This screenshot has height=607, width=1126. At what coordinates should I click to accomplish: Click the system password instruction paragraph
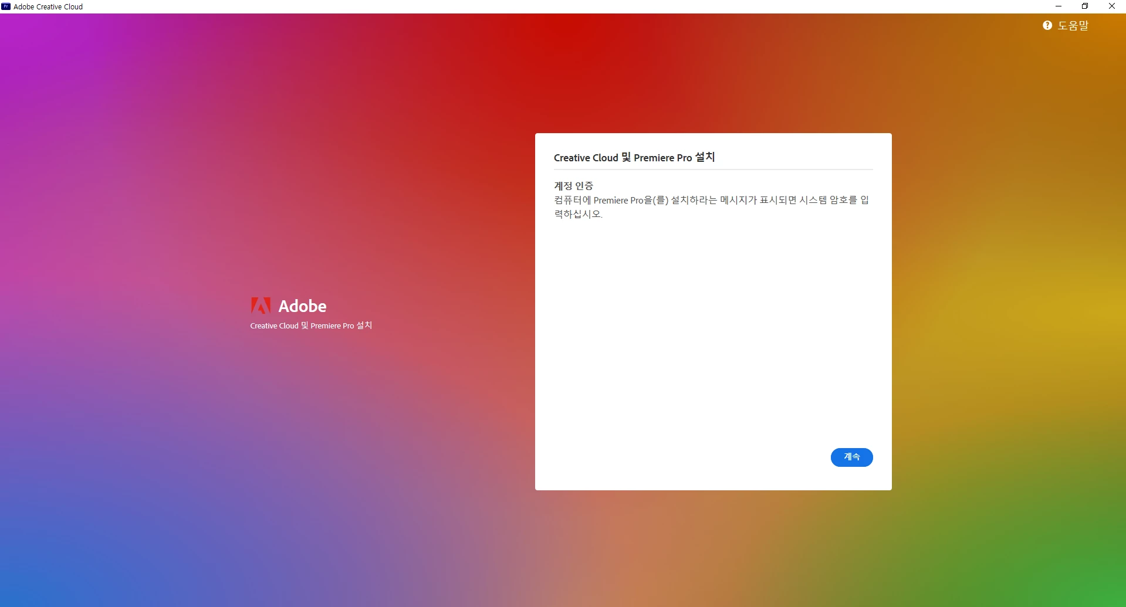pos(711,207)
